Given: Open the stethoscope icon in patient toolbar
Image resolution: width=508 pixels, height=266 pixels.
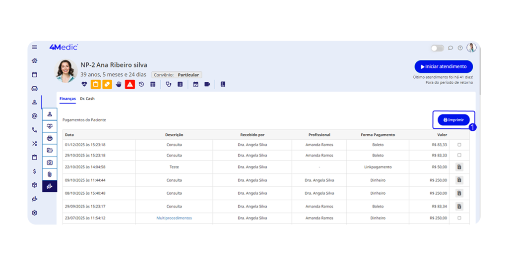Looking at the screenshot, I should 169,84.
